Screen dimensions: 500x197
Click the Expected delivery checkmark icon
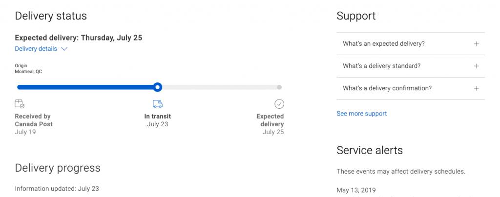tap(279, 103)
